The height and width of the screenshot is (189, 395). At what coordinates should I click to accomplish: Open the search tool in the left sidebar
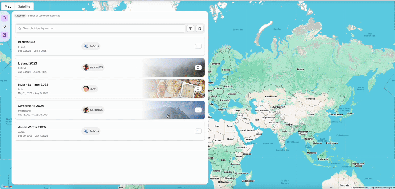5,18
